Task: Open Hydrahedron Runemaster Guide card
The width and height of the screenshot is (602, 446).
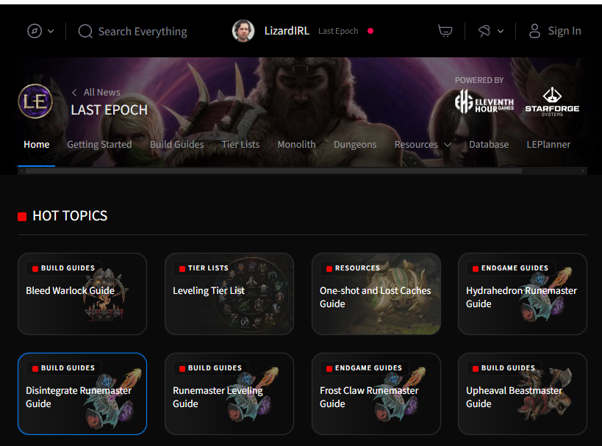Action: [x=523, y=294]
